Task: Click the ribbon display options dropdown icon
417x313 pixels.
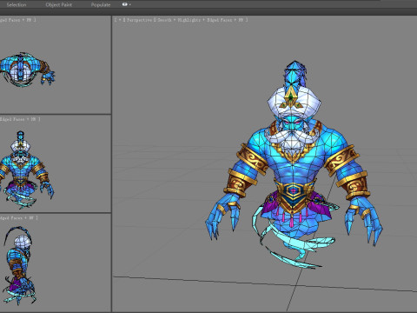Action: (126, 4)
